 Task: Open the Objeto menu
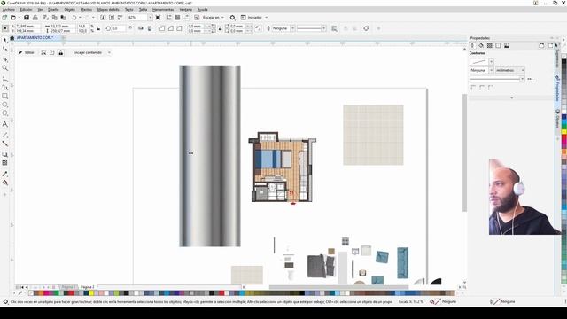[x=70, y=10]
